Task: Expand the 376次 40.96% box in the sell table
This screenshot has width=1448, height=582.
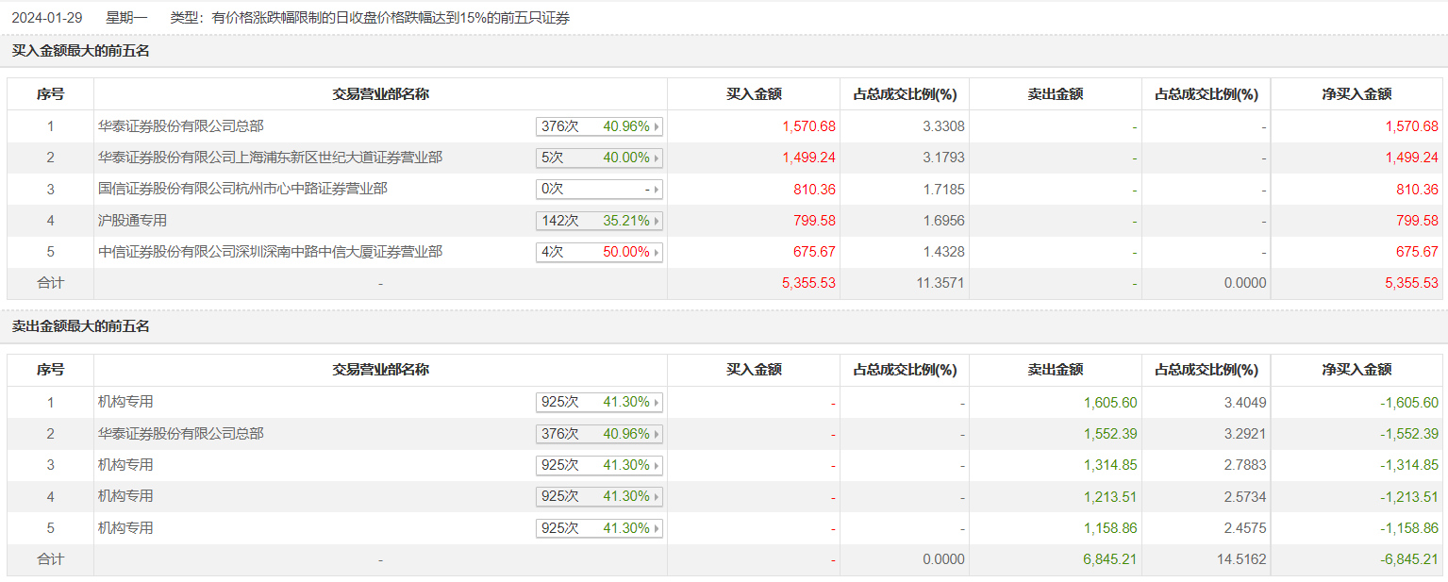Action: tap(599, 434)
